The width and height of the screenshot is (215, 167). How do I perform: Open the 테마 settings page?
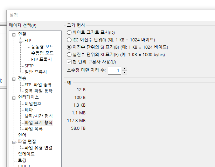[x=29, y=110]
